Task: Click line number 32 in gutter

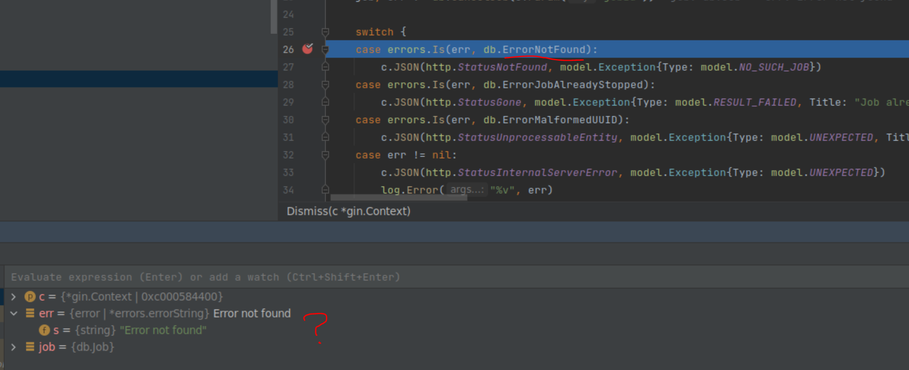Action: (288, 155)
